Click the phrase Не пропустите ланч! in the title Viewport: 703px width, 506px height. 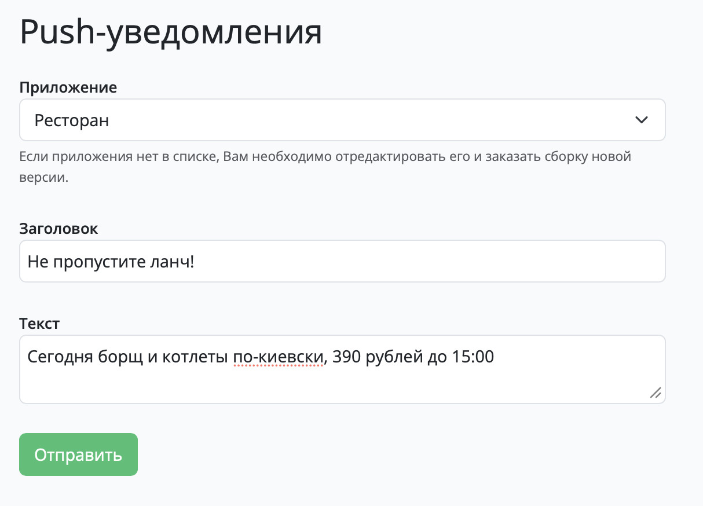pyautogui.click(x=111, y=262)
